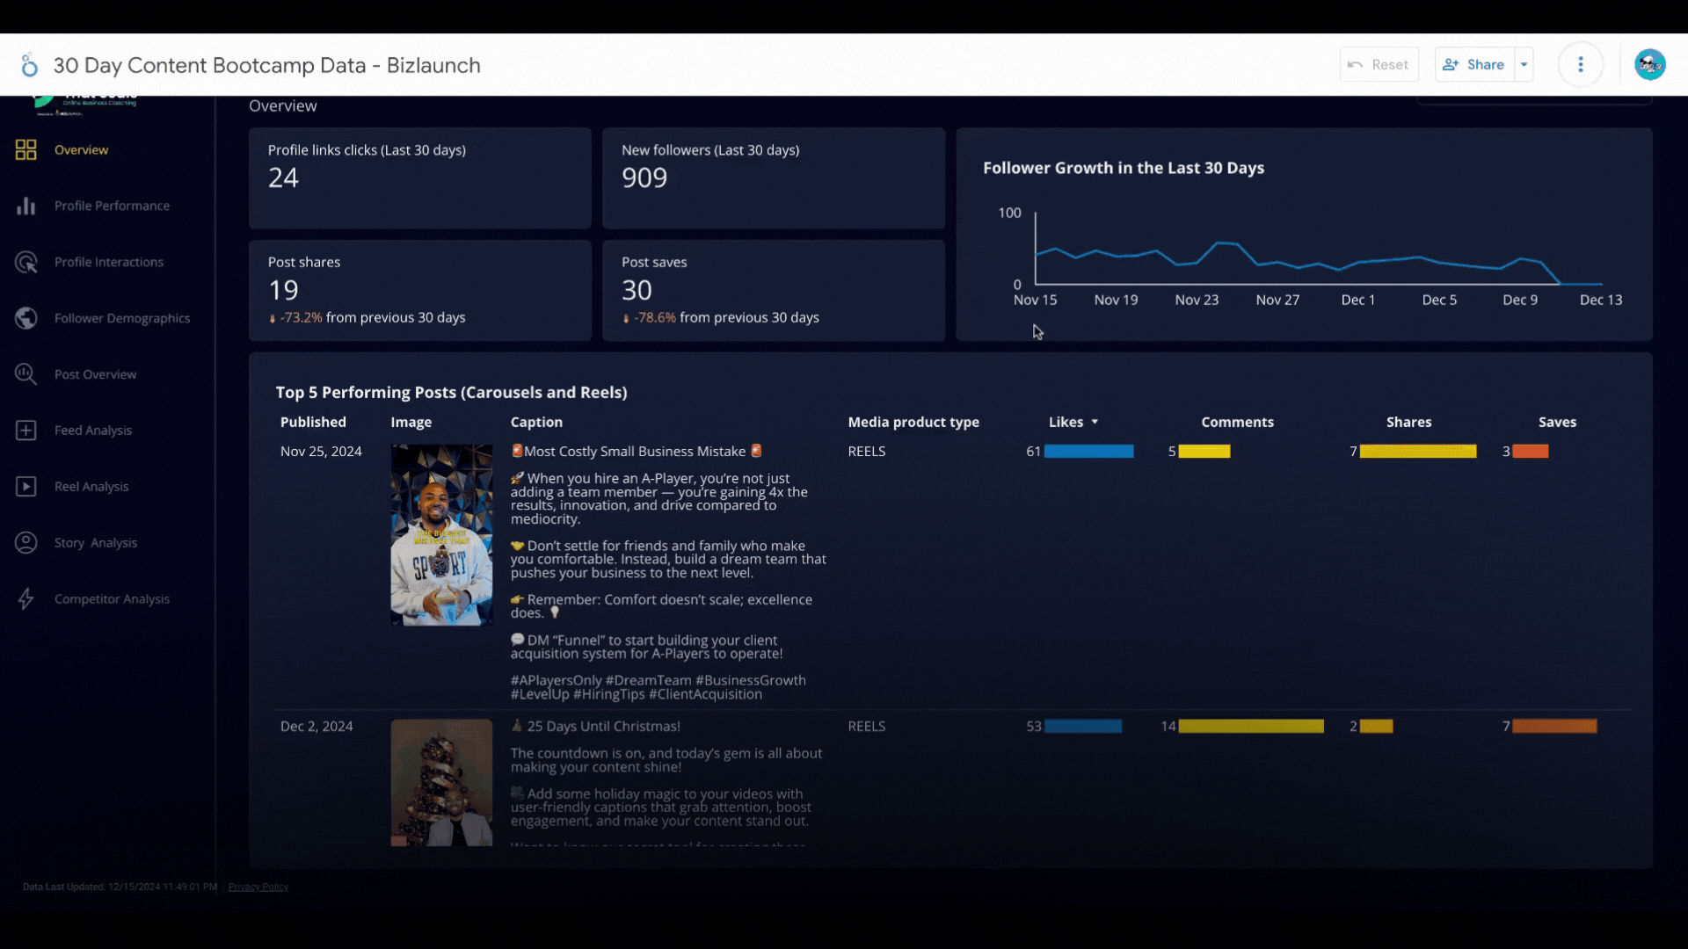This screenshot has height=949, width=1688.
Task: Expand the Share dropdown arrow
Action: click(x=1524, y=65)
